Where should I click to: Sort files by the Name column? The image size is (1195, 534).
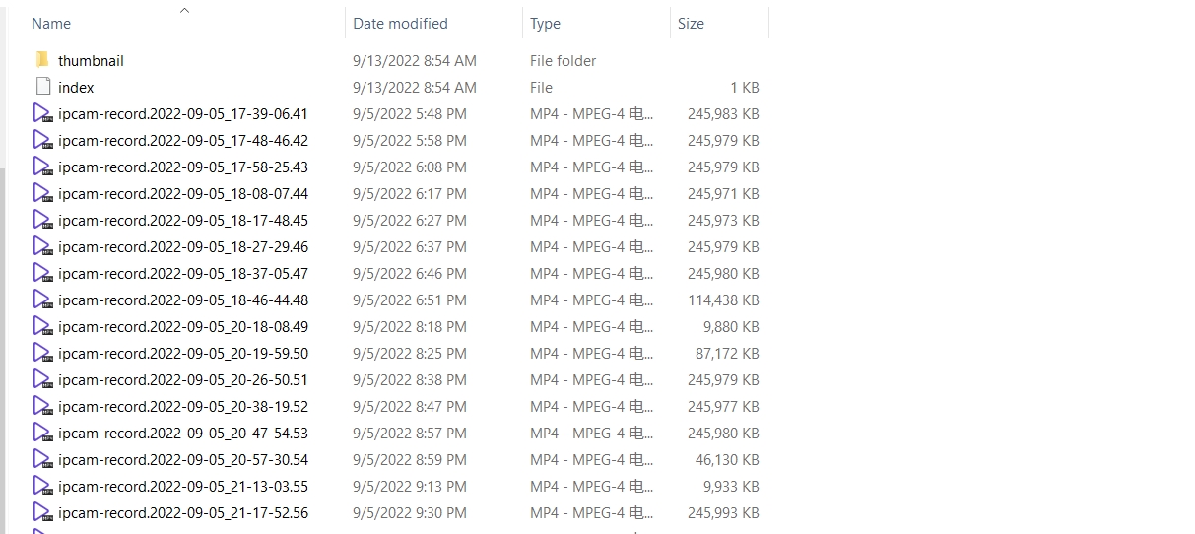tap(51, 23)
